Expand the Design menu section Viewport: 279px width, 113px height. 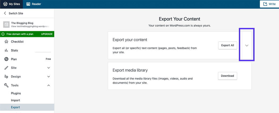click(x=49, y=77)
